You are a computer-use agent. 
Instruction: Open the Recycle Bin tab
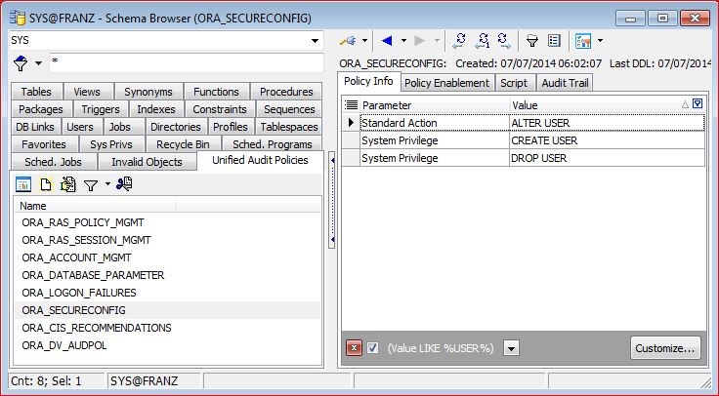pos(183,144)
